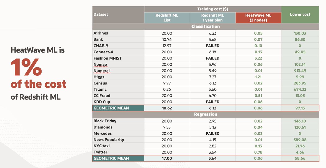This screenshot has height=168, width=326.
Task: Click Airlines lower cost value 130.03
Action: [300, 33]
